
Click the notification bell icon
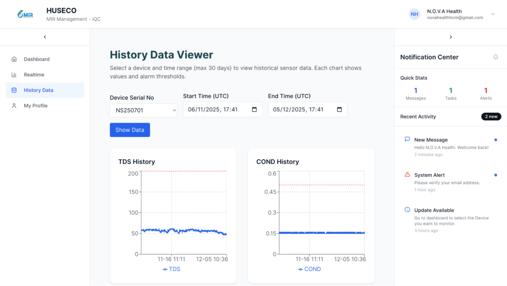click(x=496, y=57)
